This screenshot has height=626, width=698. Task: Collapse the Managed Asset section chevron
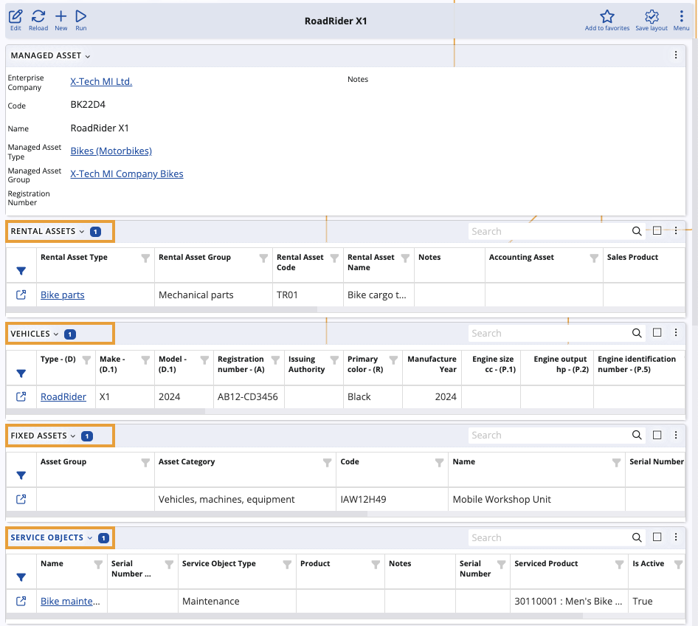[x=88, y=56]
